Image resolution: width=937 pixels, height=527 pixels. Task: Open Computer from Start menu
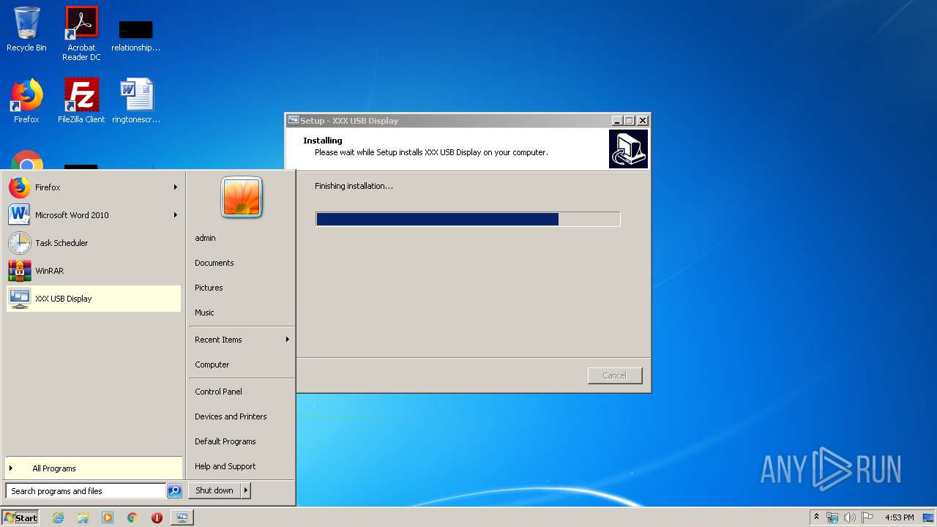point(242,365)
